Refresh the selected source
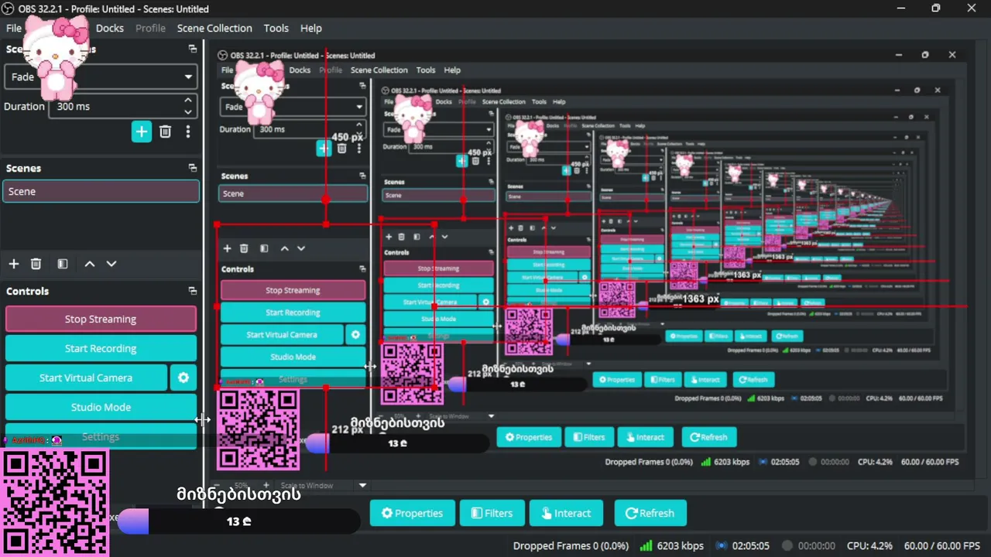991x557 pixels. pos(650,513)
